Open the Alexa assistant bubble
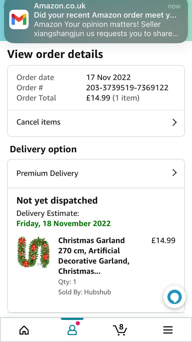The height and width of the screenshot is (342, 192). coord(174,297)
